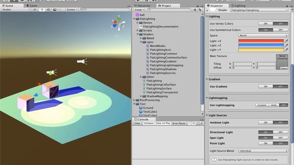
Task: Pick Light +Y color with eyedropper
Action: pos(286,50)
